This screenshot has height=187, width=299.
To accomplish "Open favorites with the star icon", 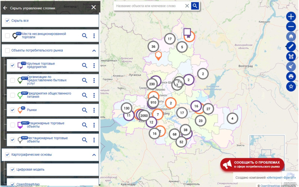I will click(291, 86).
